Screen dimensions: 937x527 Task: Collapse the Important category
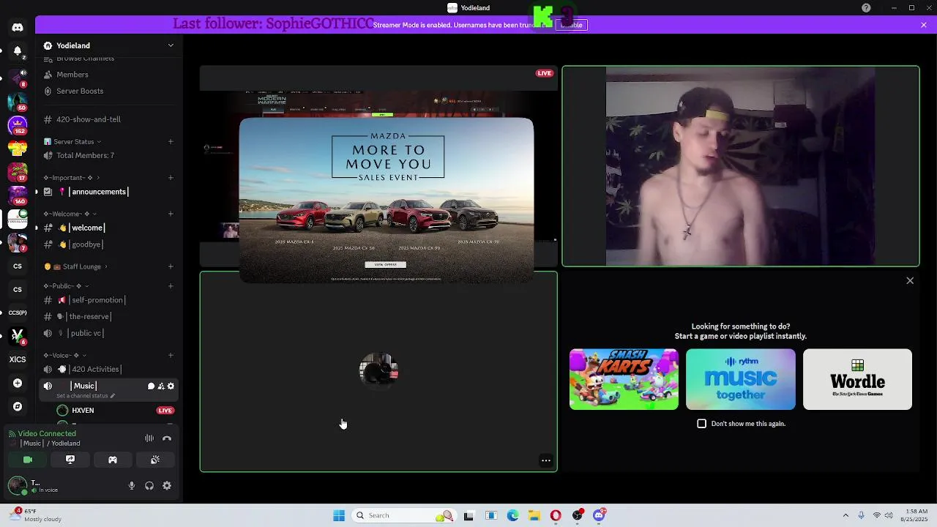point(72,178)
